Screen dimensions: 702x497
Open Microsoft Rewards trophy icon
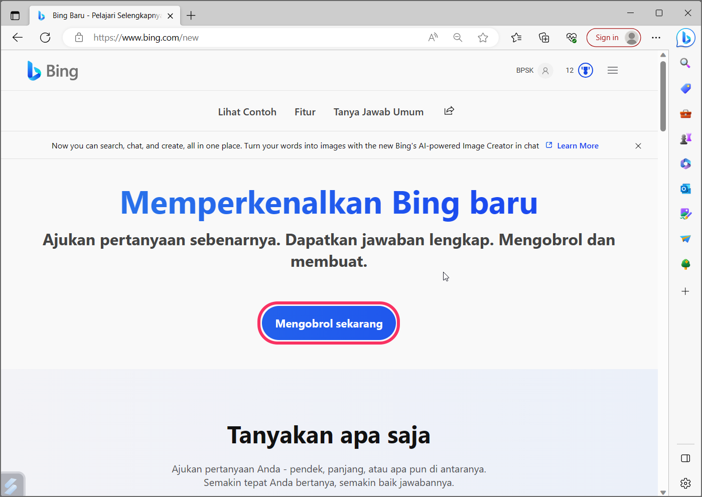pos(586,70)
